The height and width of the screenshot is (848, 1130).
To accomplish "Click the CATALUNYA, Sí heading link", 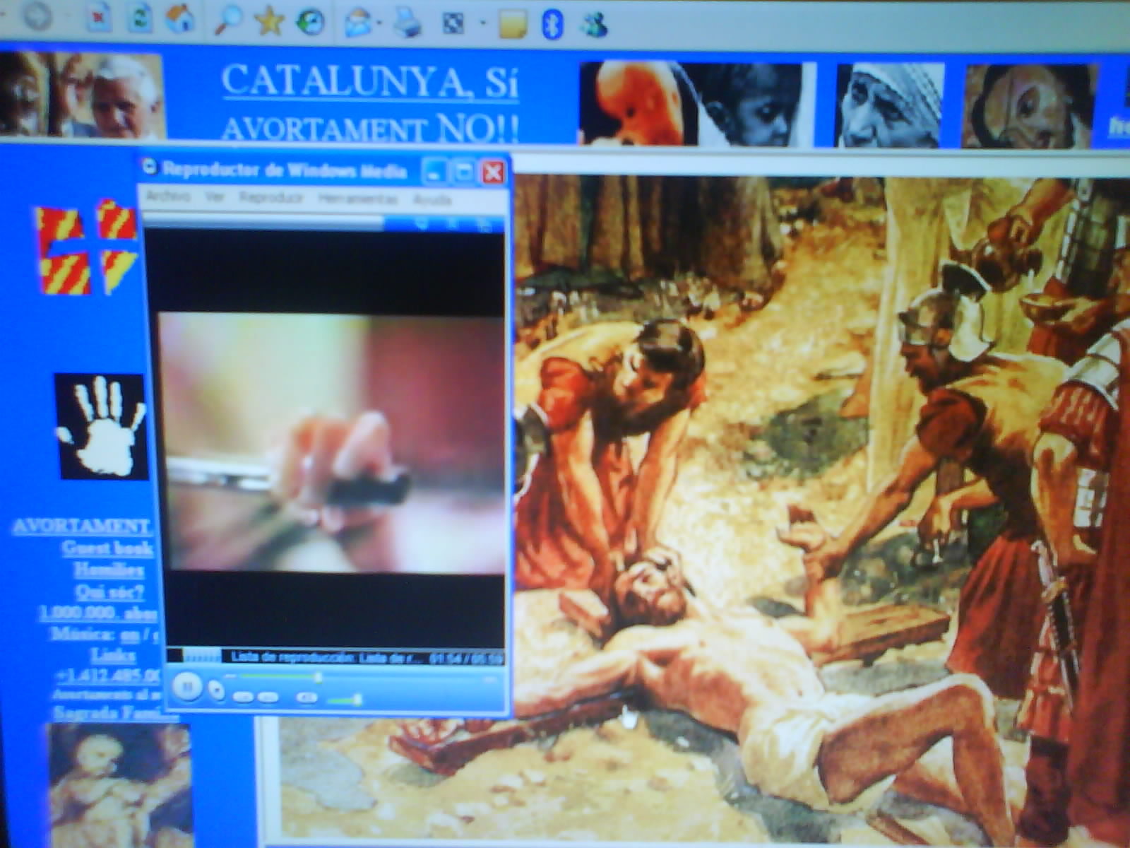I will point(370,81).
